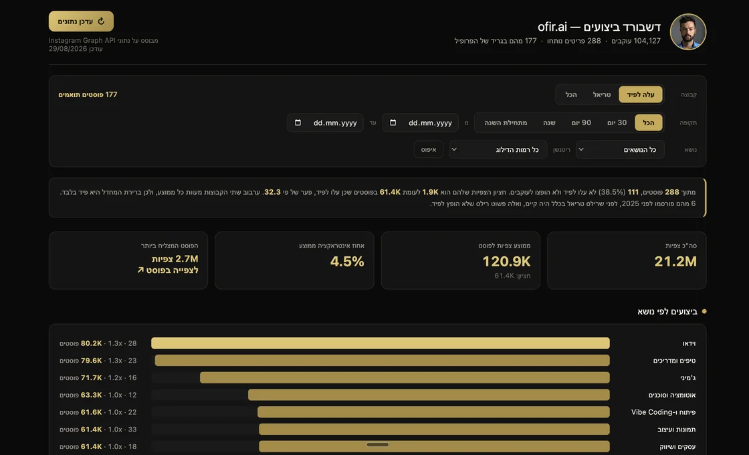
Task: Click the טיפים ומדריכים topic bar
Action: pos(382,361)
